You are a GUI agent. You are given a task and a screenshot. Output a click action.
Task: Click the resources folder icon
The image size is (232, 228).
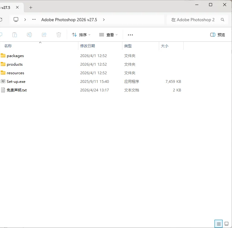coord(3,73)
